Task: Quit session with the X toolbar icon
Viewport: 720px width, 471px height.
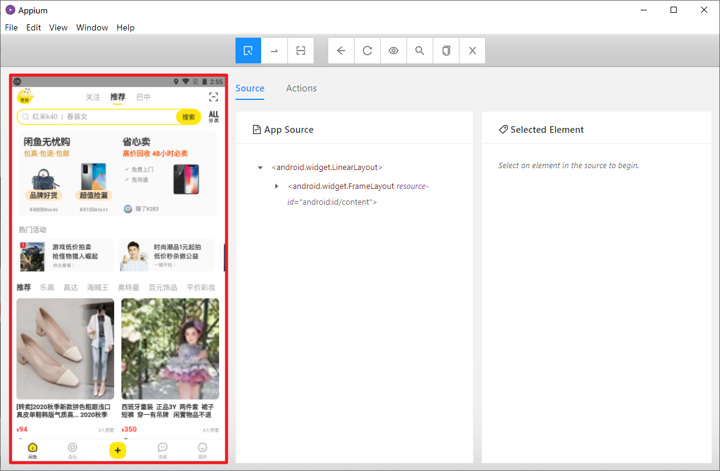Action: click(472, 51)
